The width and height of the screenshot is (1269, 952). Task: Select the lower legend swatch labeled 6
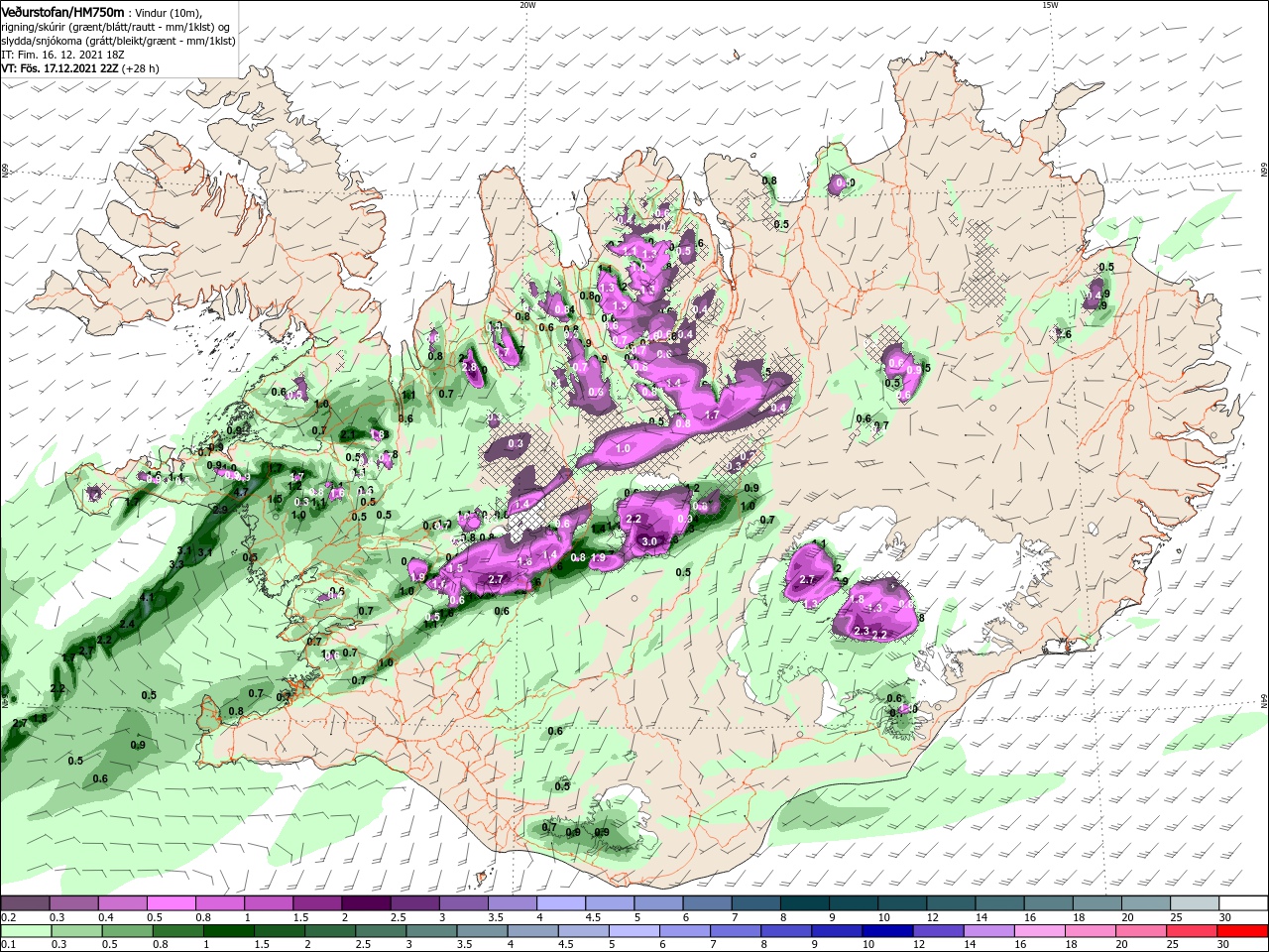tap(684, 931)
